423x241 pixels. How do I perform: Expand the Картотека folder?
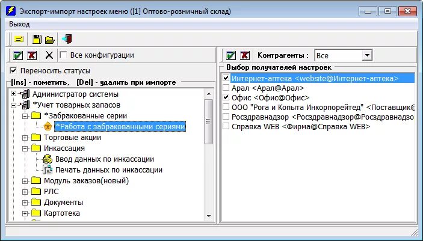tap(25, 213)
